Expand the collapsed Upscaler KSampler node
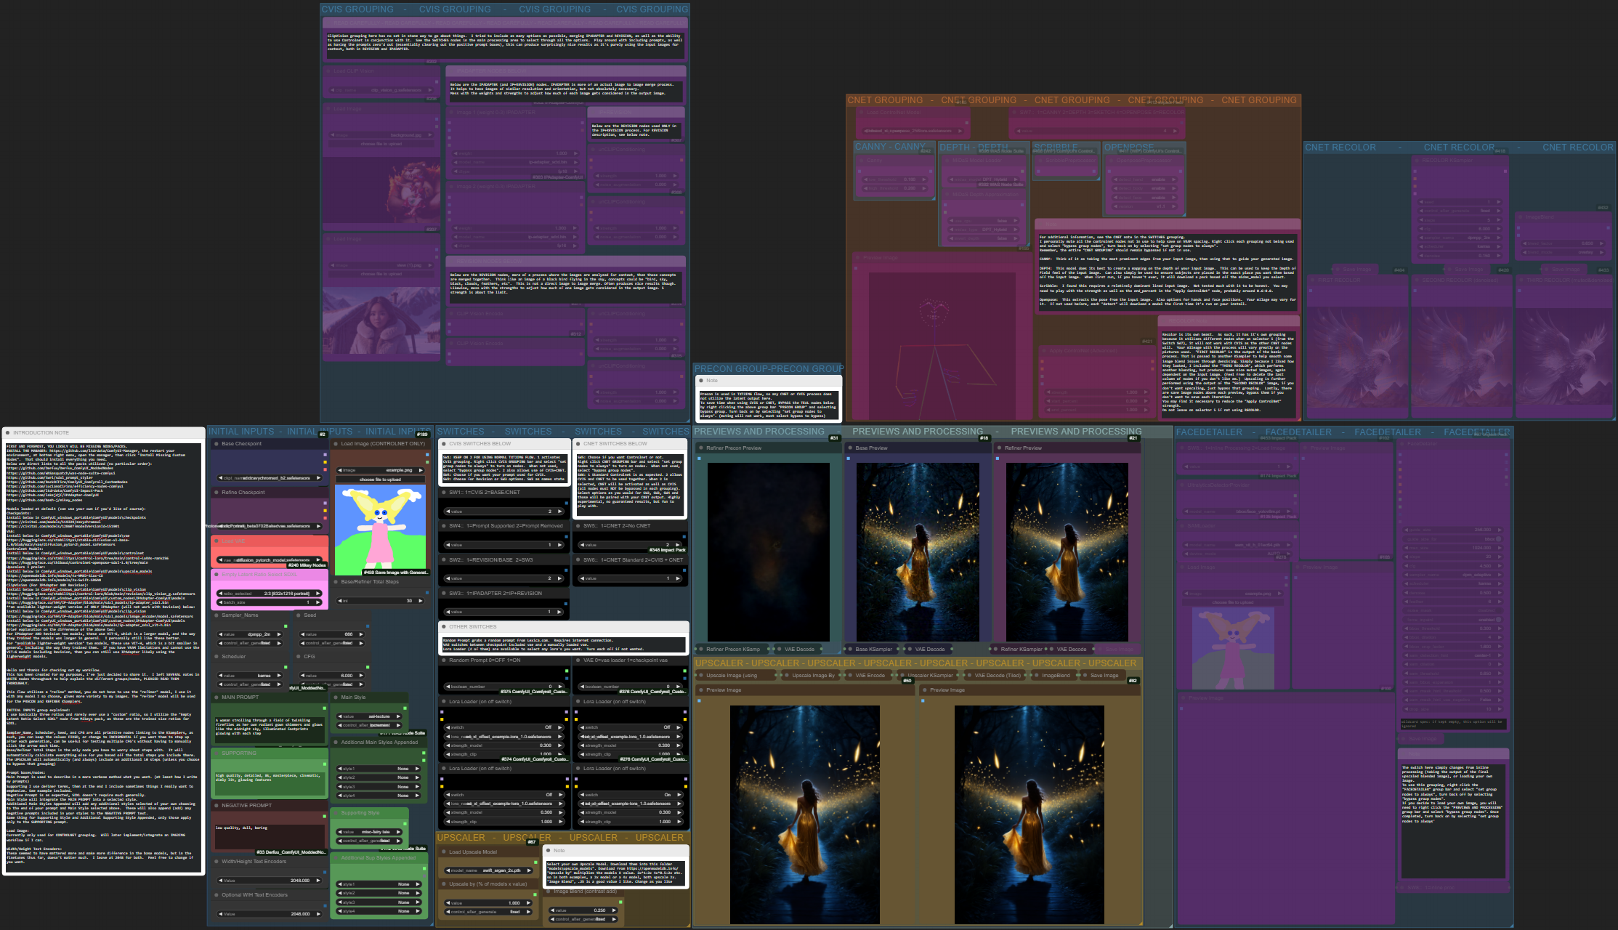This screenshot has height=930, width=1618. [904, 676]
